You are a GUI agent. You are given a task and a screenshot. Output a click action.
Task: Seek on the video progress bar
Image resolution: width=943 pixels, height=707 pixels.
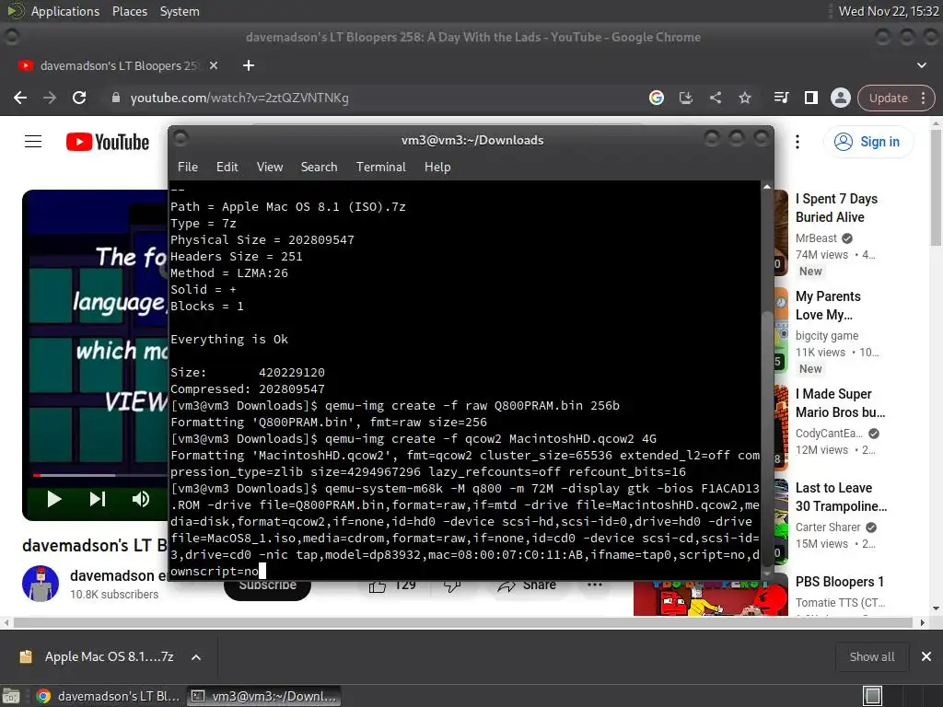(99, 475)
